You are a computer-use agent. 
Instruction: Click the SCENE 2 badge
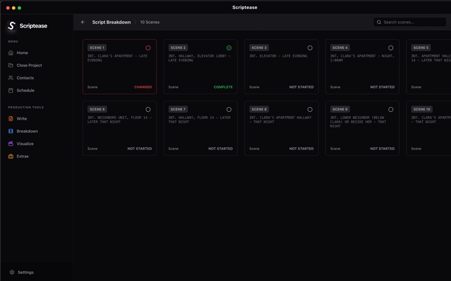pos(178,48)
